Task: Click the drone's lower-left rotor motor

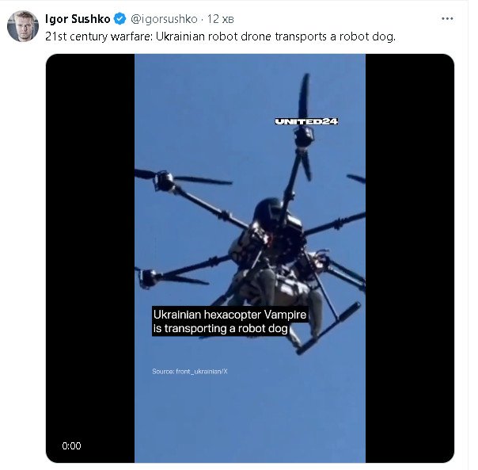Action: pos(148,278)
